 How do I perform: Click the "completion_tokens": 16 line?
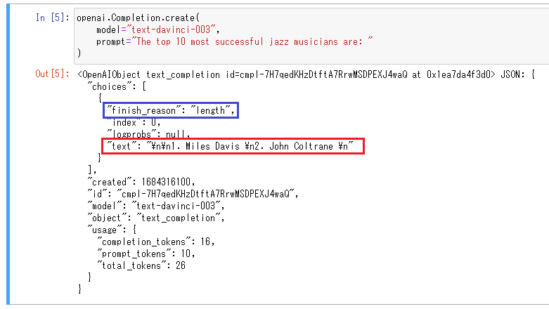pos(156,242)
